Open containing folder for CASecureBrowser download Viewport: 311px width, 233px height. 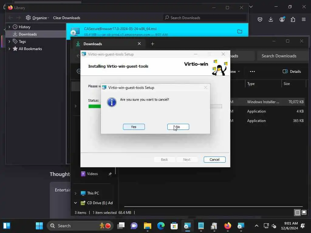(x=240, y=31)
